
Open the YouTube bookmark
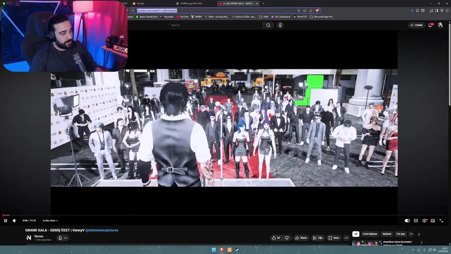(x=183, y=17)
